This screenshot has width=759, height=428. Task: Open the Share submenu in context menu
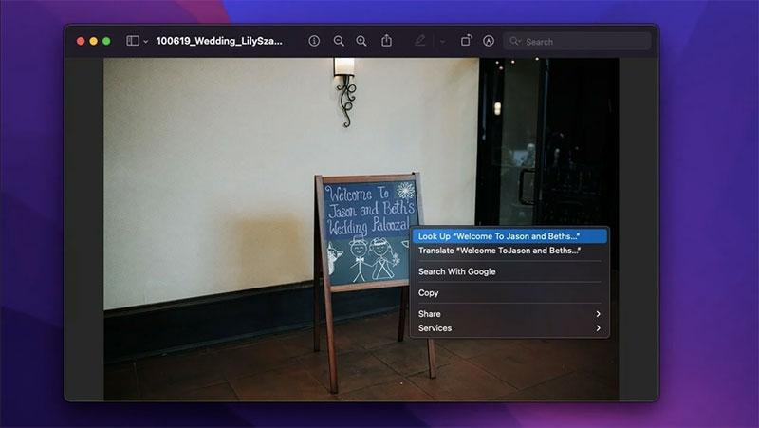point(509,314)
